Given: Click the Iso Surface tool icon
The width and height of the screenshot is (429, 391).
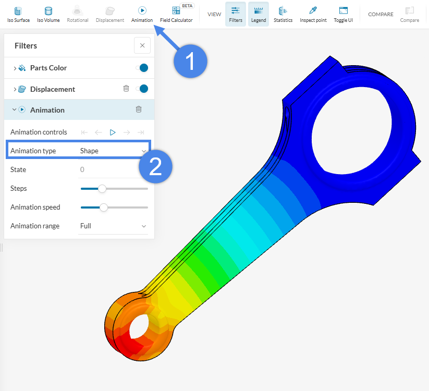Looking at the screenshot, I should click(18, 11).
